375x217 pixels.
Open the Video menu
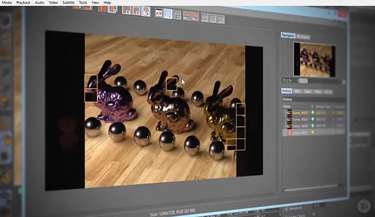(53, 3)
